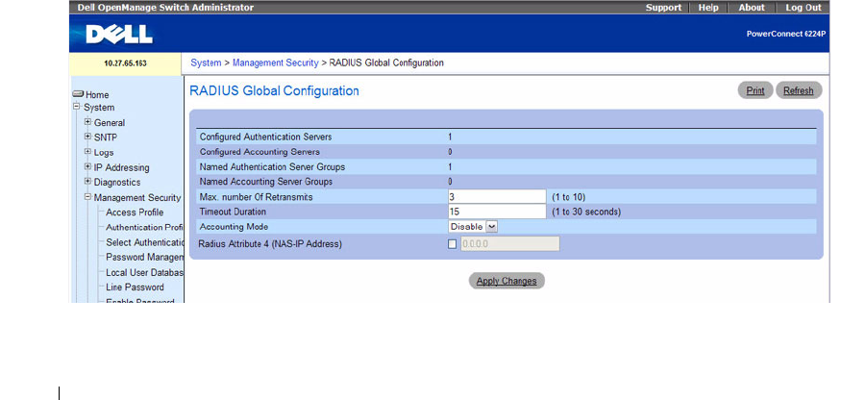Expand the SNTP tree node
Viewport: 865px width, 400px height.
coord(87,137)
